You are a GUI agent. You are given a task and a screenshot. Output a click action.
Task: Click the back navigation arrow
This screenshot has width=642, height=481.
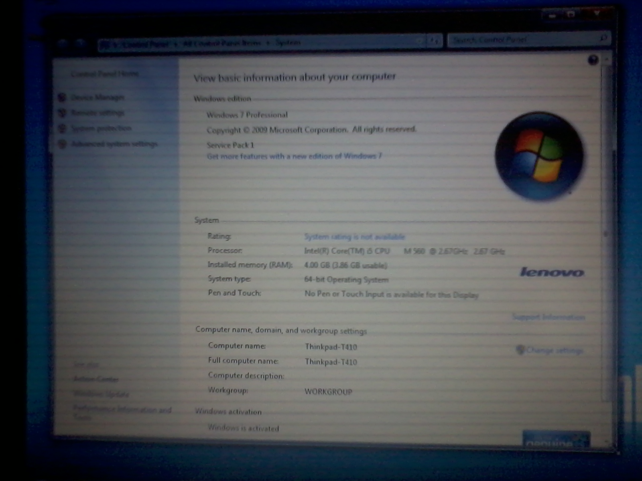(x=63, y=43)
